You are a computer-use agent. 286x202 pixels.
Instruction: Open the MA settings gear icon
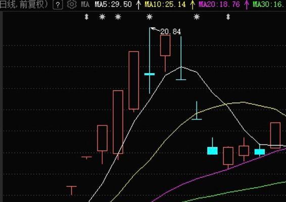pyautogui.click(x=72, y=5)
